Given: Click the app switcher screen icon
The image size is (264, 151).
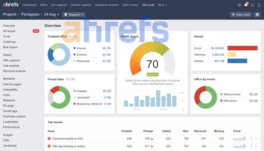Looking at the screenshot, I should [x=253, y=4].
